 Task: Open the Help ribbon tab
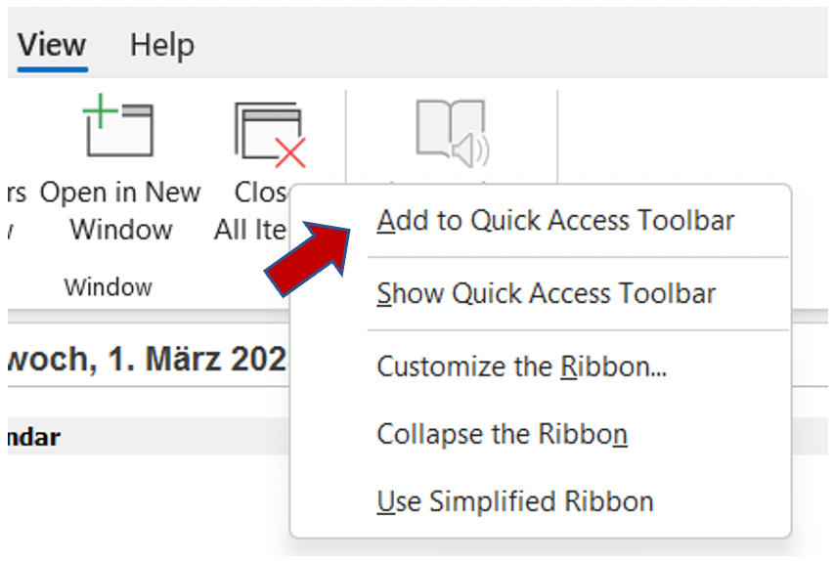pos(161,45)
